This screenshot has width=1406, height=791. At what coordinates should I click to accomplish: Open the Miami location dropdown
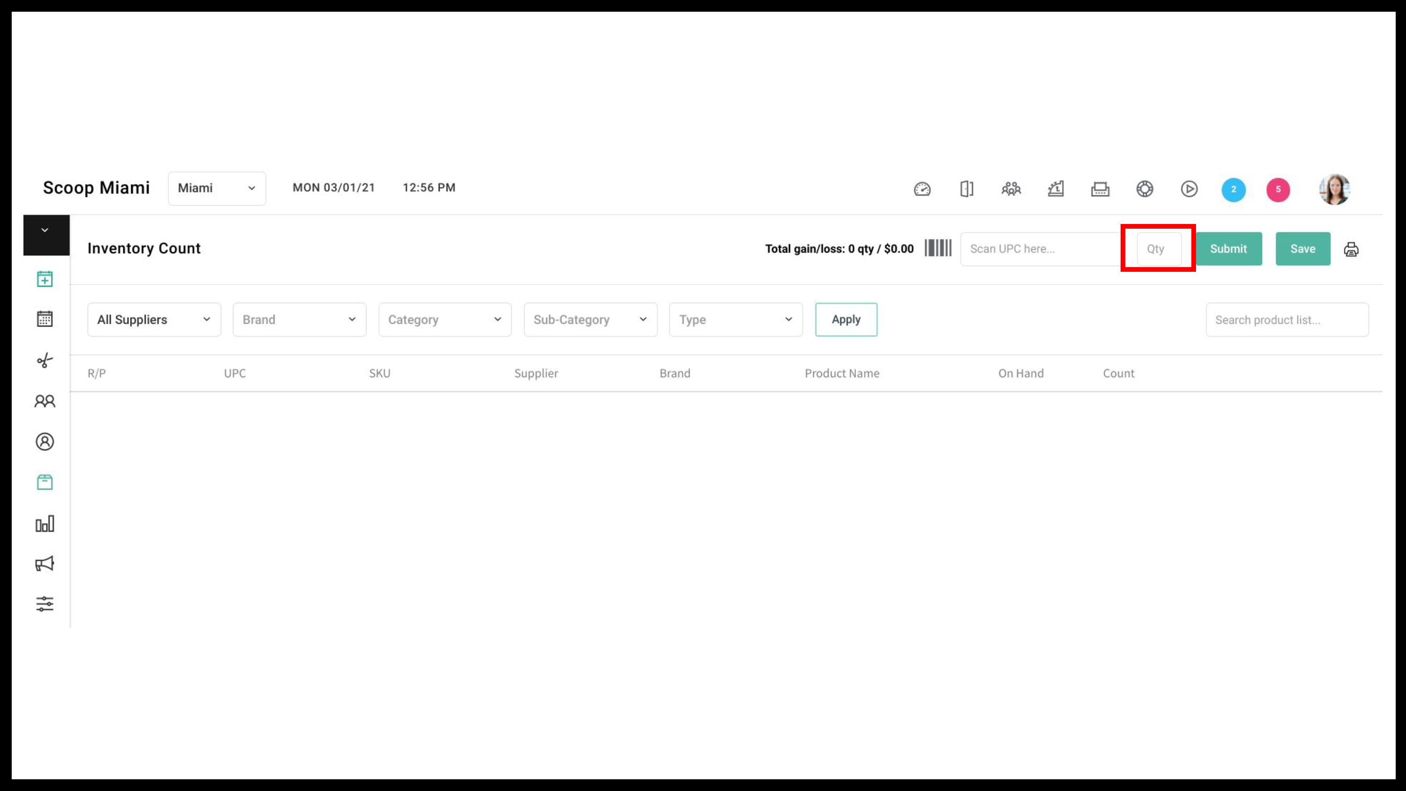pyautogui.click(x=217, y=188)
